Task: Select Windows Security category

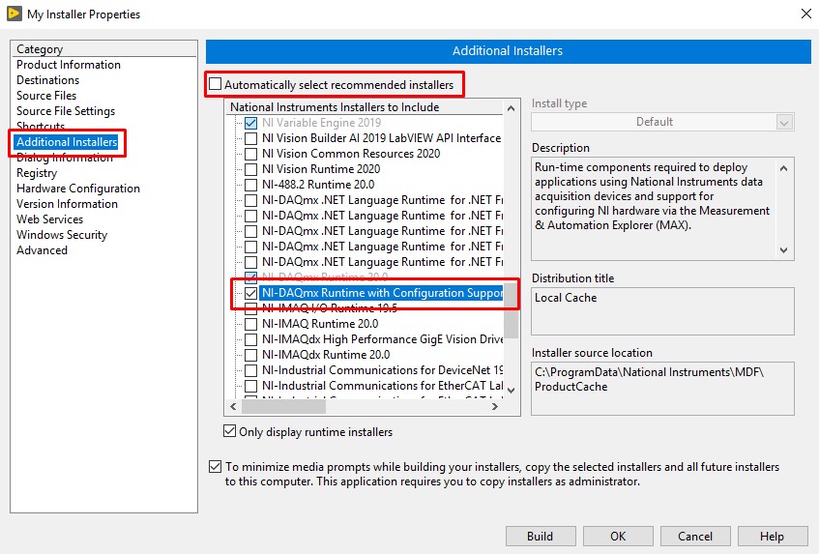Action: tap(62, 235)
